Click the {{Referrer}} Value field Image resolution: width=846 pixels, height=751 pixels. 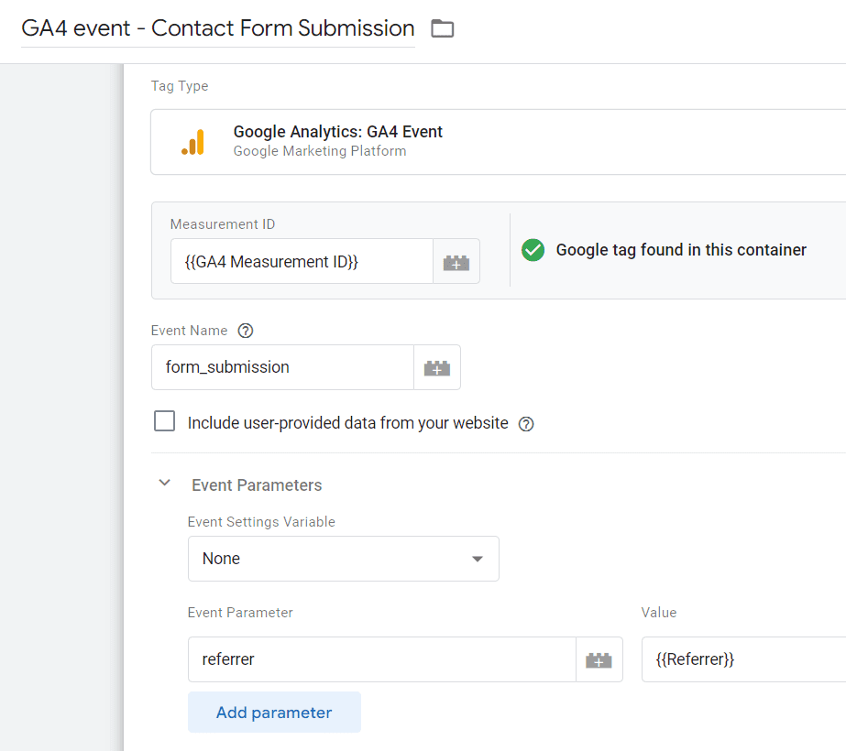742,659
